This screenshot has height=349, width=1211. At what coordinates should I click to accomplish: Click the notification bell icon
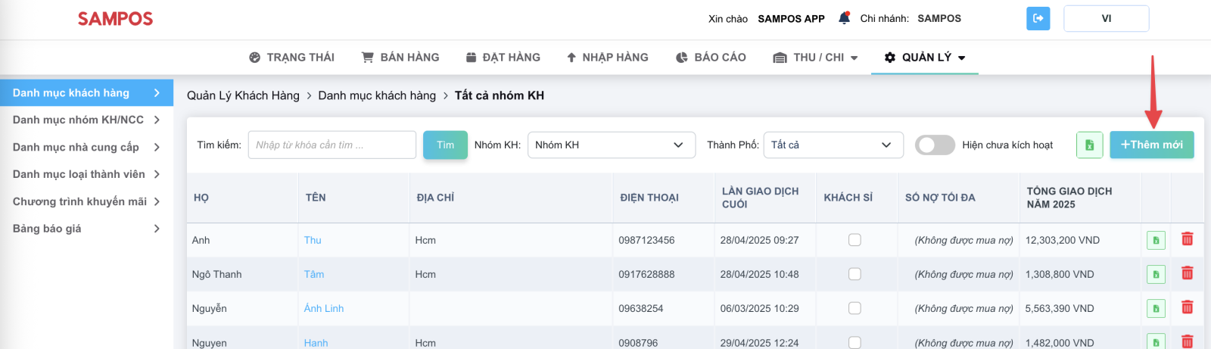[x=844, y=18]
